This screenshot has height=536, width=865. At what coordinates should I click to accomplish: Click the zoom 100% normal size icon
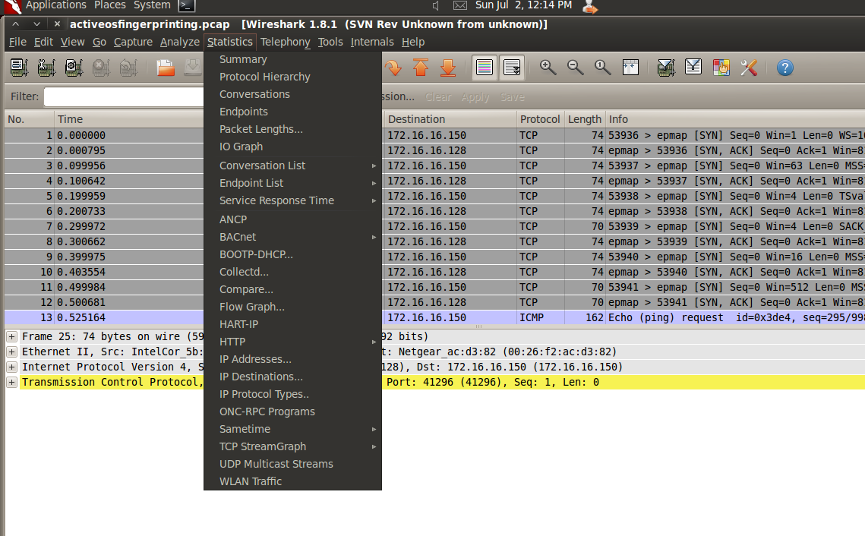pos(602,68)
